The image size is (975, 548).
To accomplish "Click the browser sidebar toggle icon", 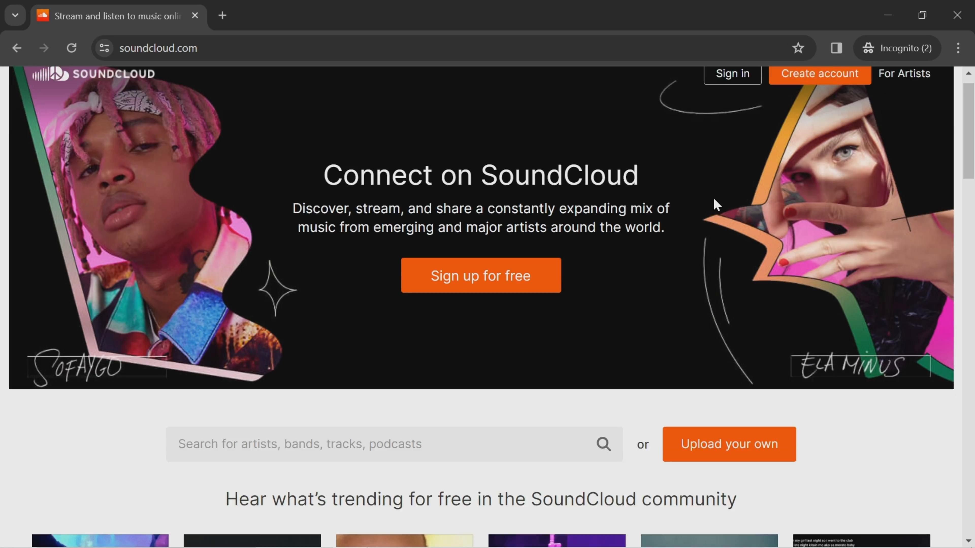I will pyautogui.click(x=836, y=47).
